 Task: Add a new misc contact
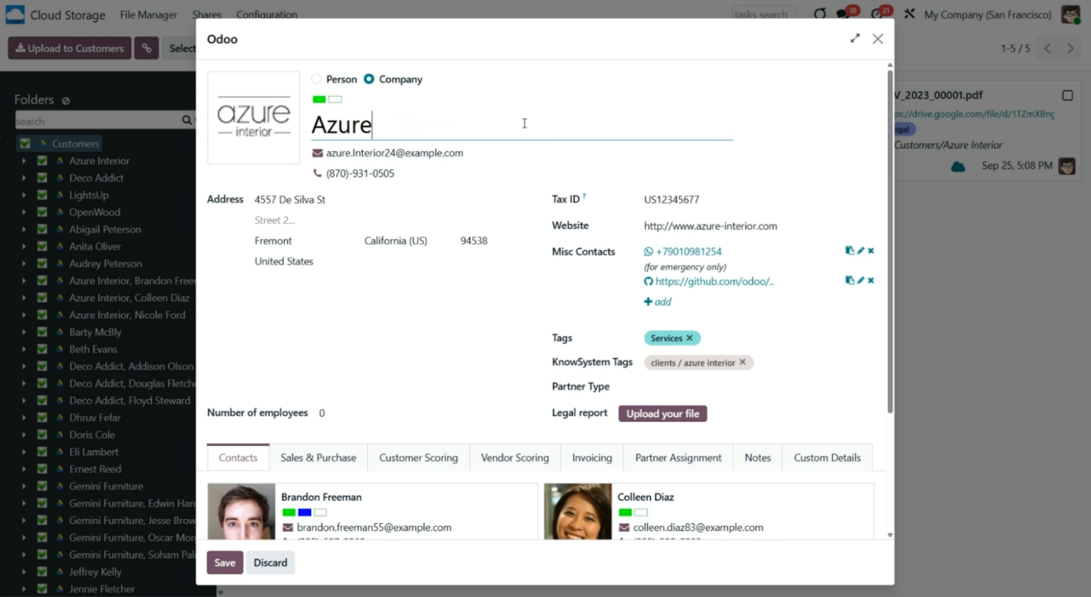coord(658,302)
